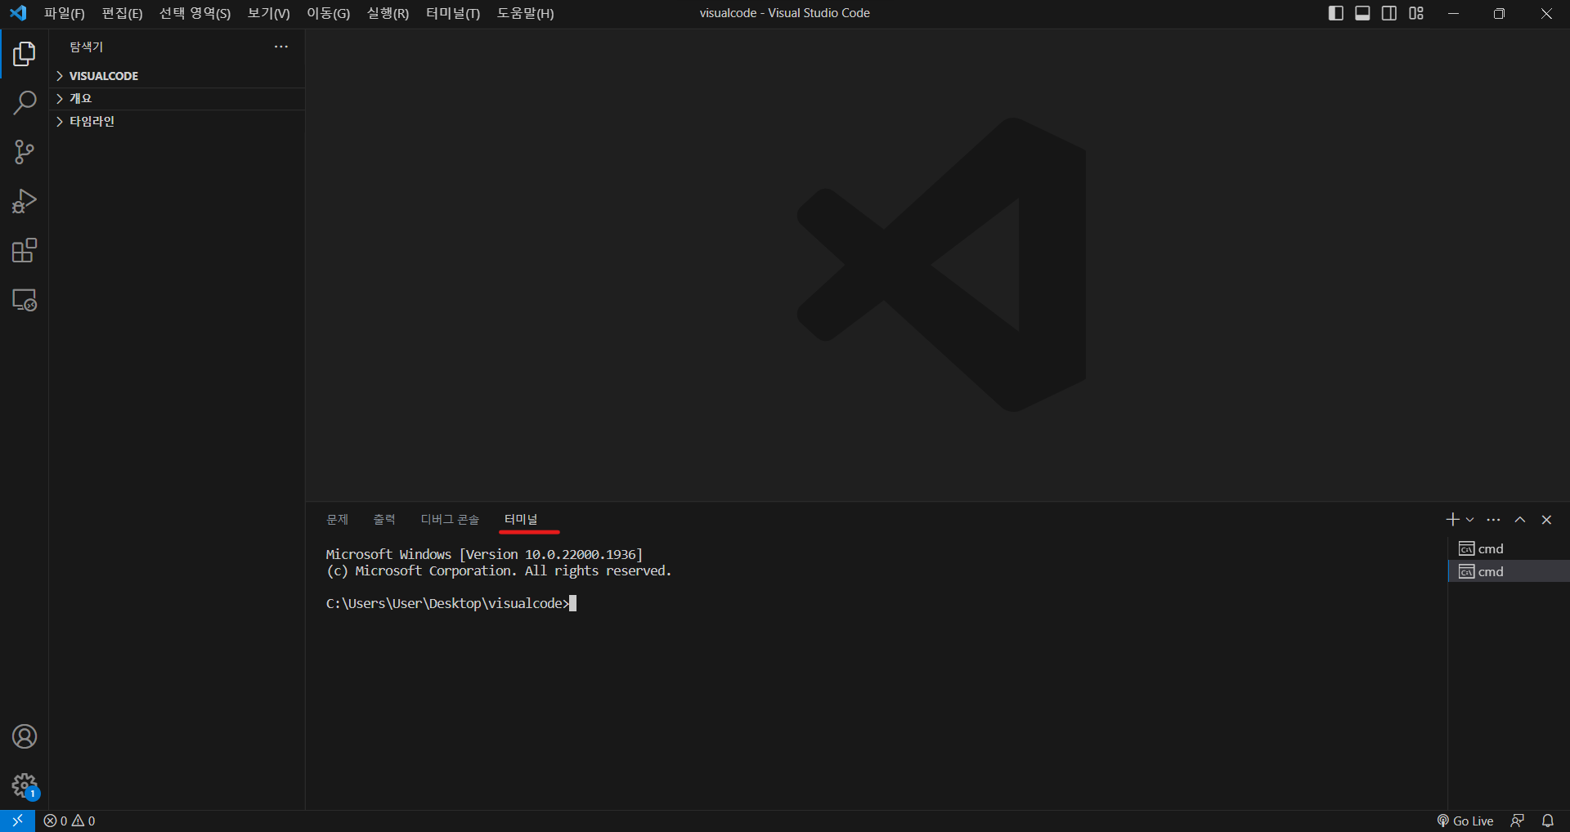The image size is (1570, 832).
Task: Click the feedback icon in status bar
Action: [1518, 821]
